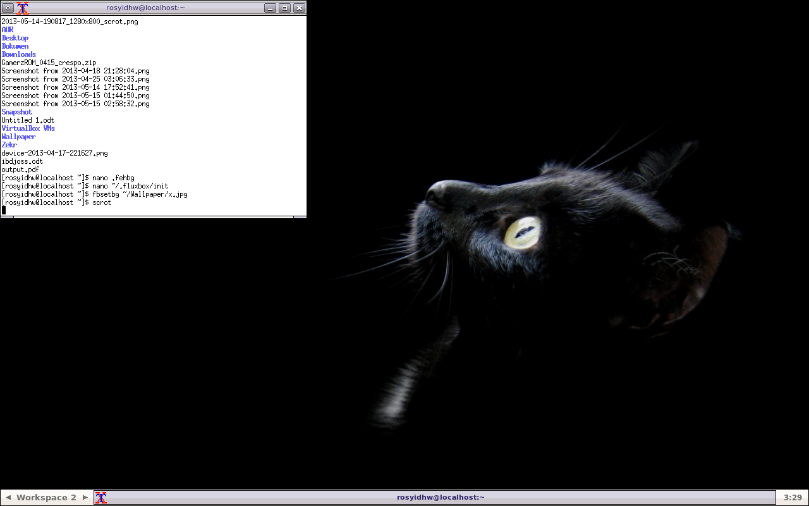The height and width of the screenshot is (506, 809).
Task: Click the Wallpaper directory listing
Action: [x=18, y=136]
